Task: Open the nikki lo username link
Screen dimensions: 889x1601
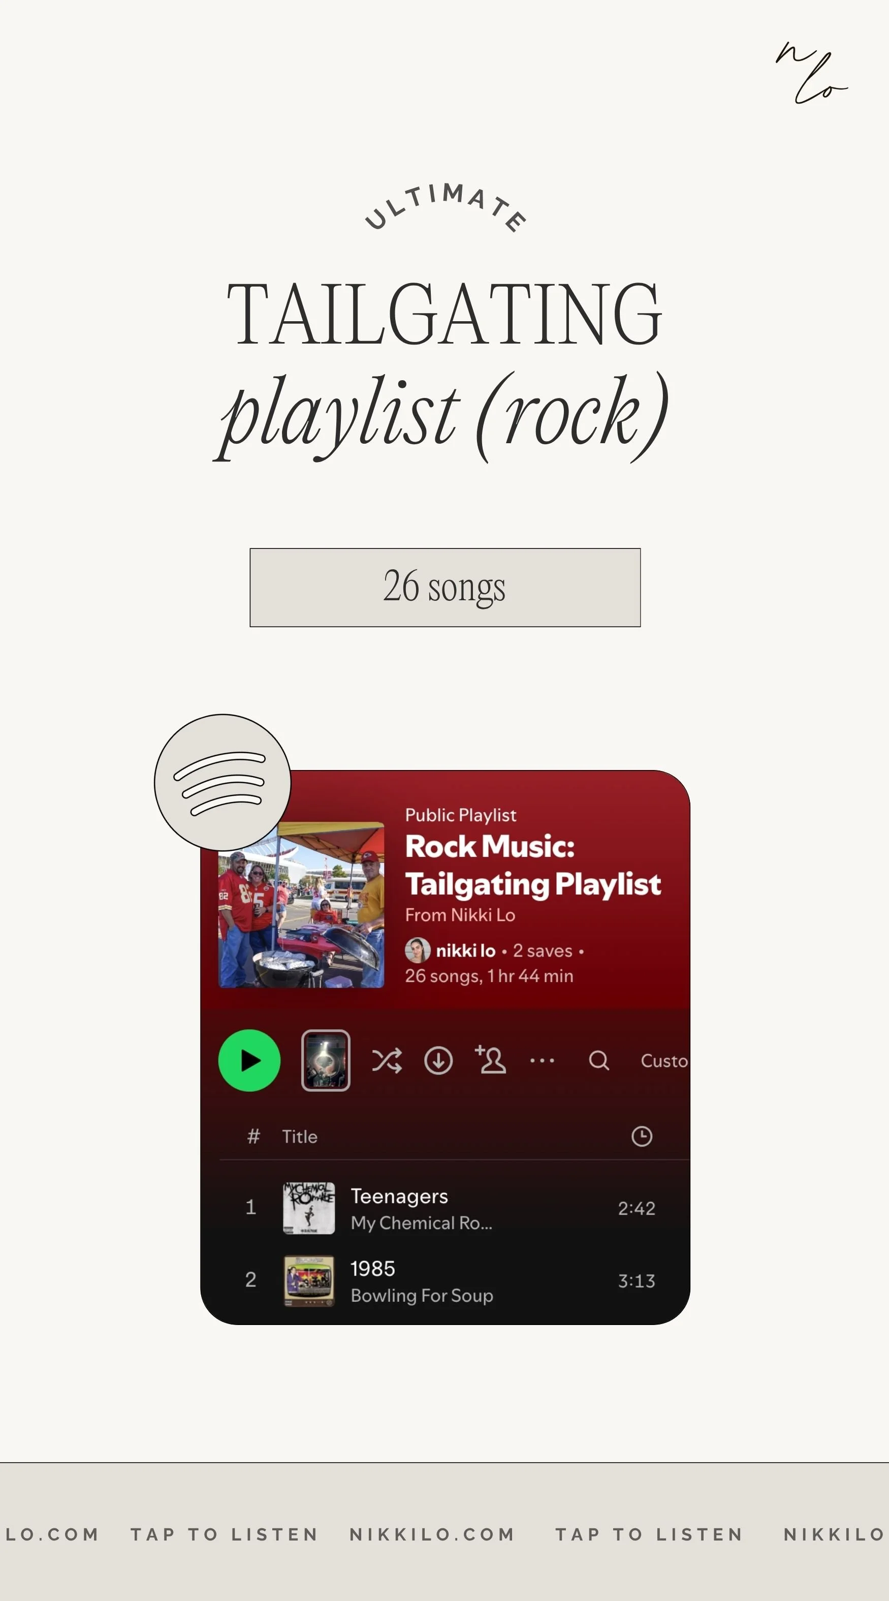Action: (x=465, y=951)
